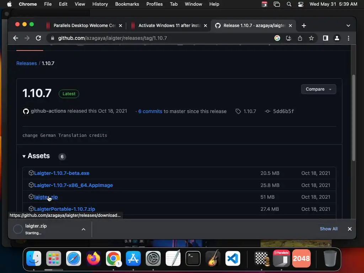Open Visual Studio Code from Dock
Viewport: 364px width, 273px height.
pyautogui.click(x=233, y=258)
